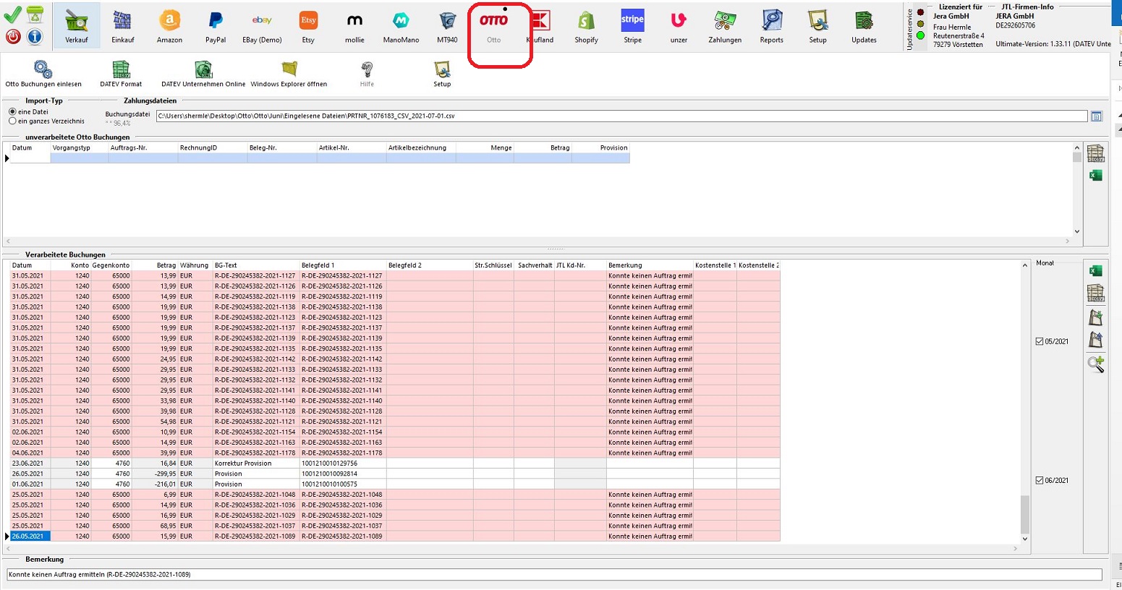Click Otto Buchungen einlesen icon
The image size is (1122, 590).
point(43,73)
